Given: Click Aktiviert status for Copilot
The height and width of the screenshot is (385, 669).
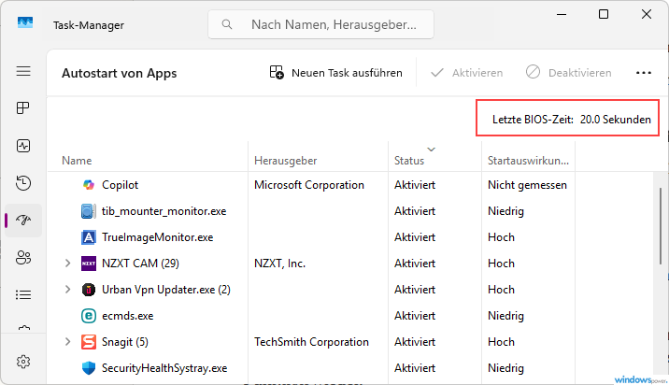Looking at the screenshot, I should pos(415,185).
